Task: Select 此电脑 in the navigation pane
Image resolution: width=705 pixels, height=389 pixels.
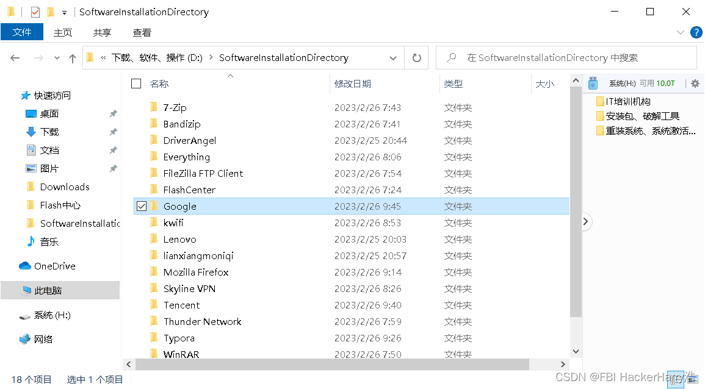Action: click(60, 291)
